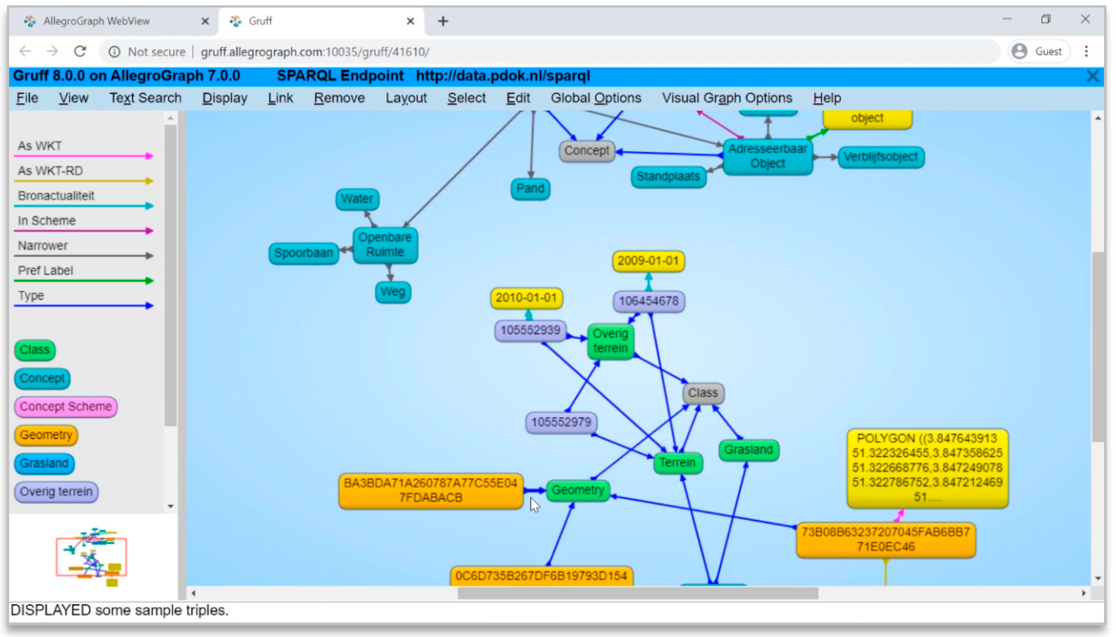1116x637 pixels.
Task: Click the browser back arrow
Action: [25, 52]
